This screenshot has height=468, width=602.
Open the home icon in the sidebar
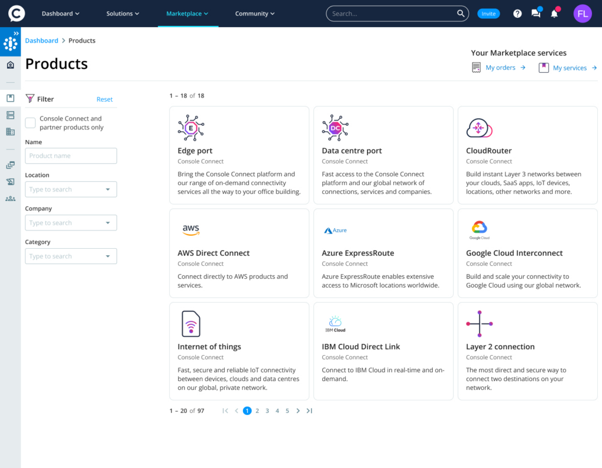pos(10,65)
